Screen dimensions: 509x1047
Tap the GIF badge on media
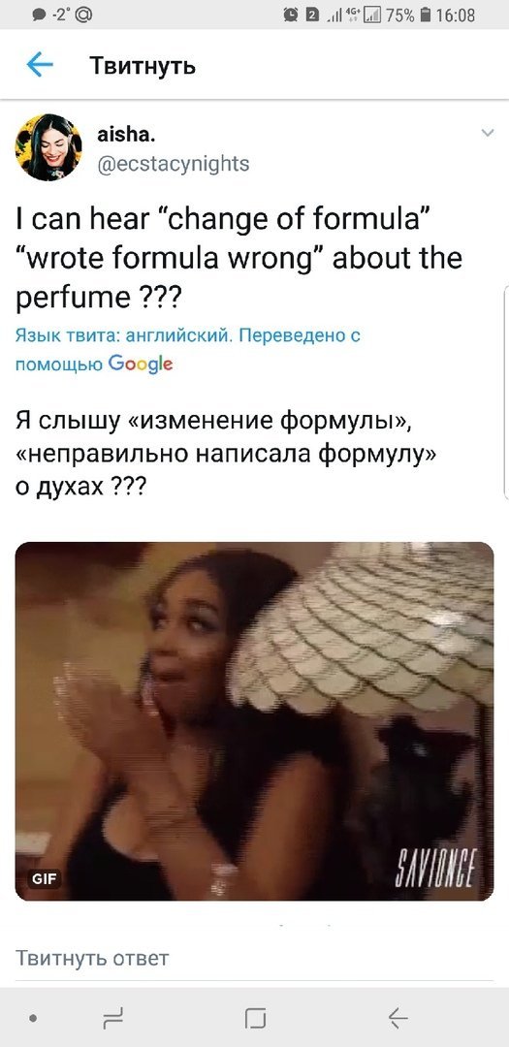(x=45, y=879)
